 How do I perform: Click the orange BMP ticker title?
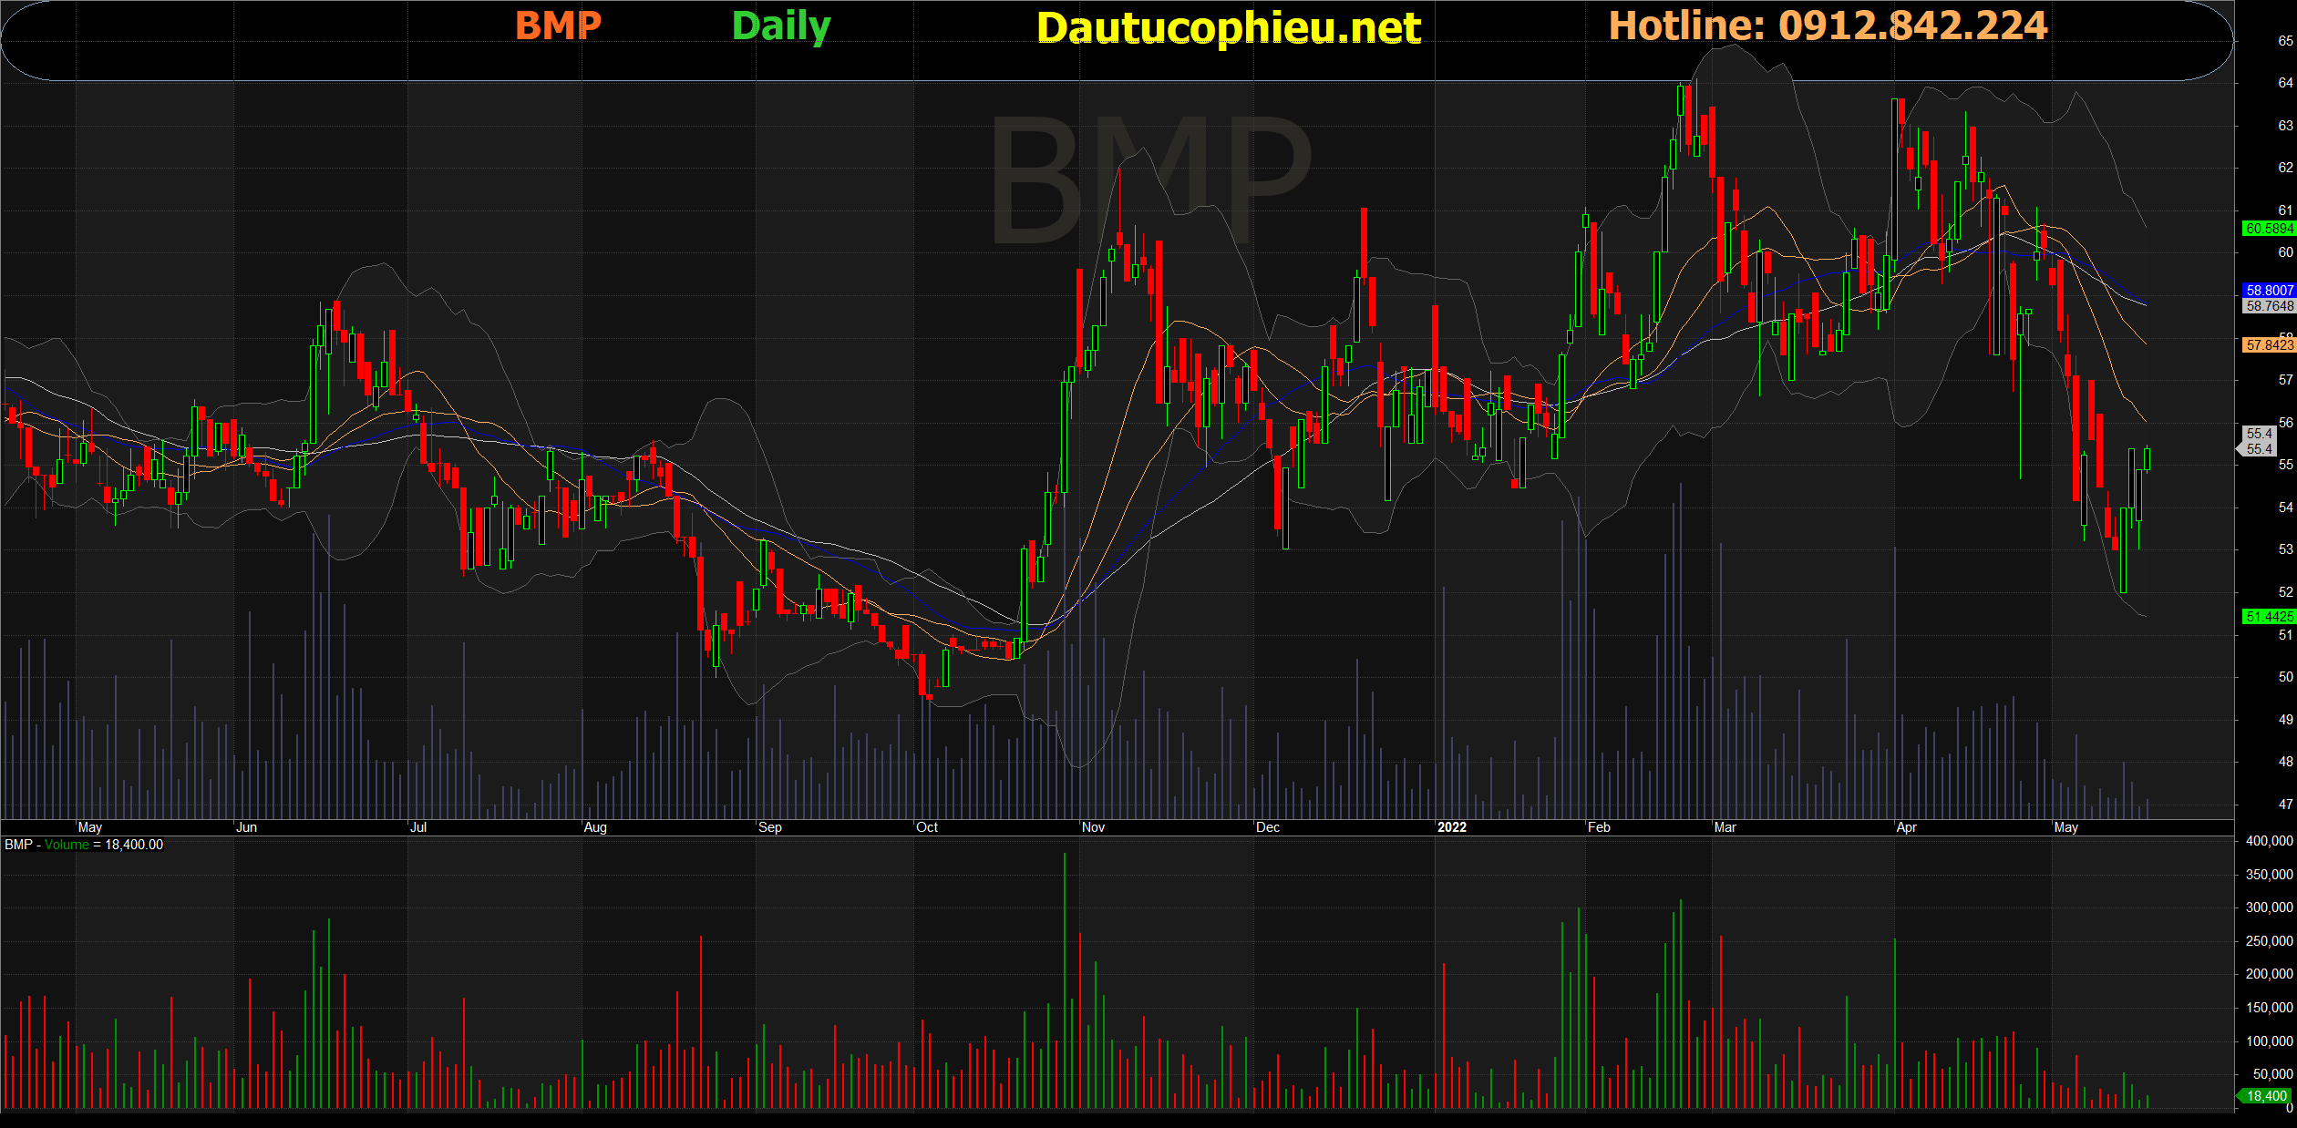559,26
